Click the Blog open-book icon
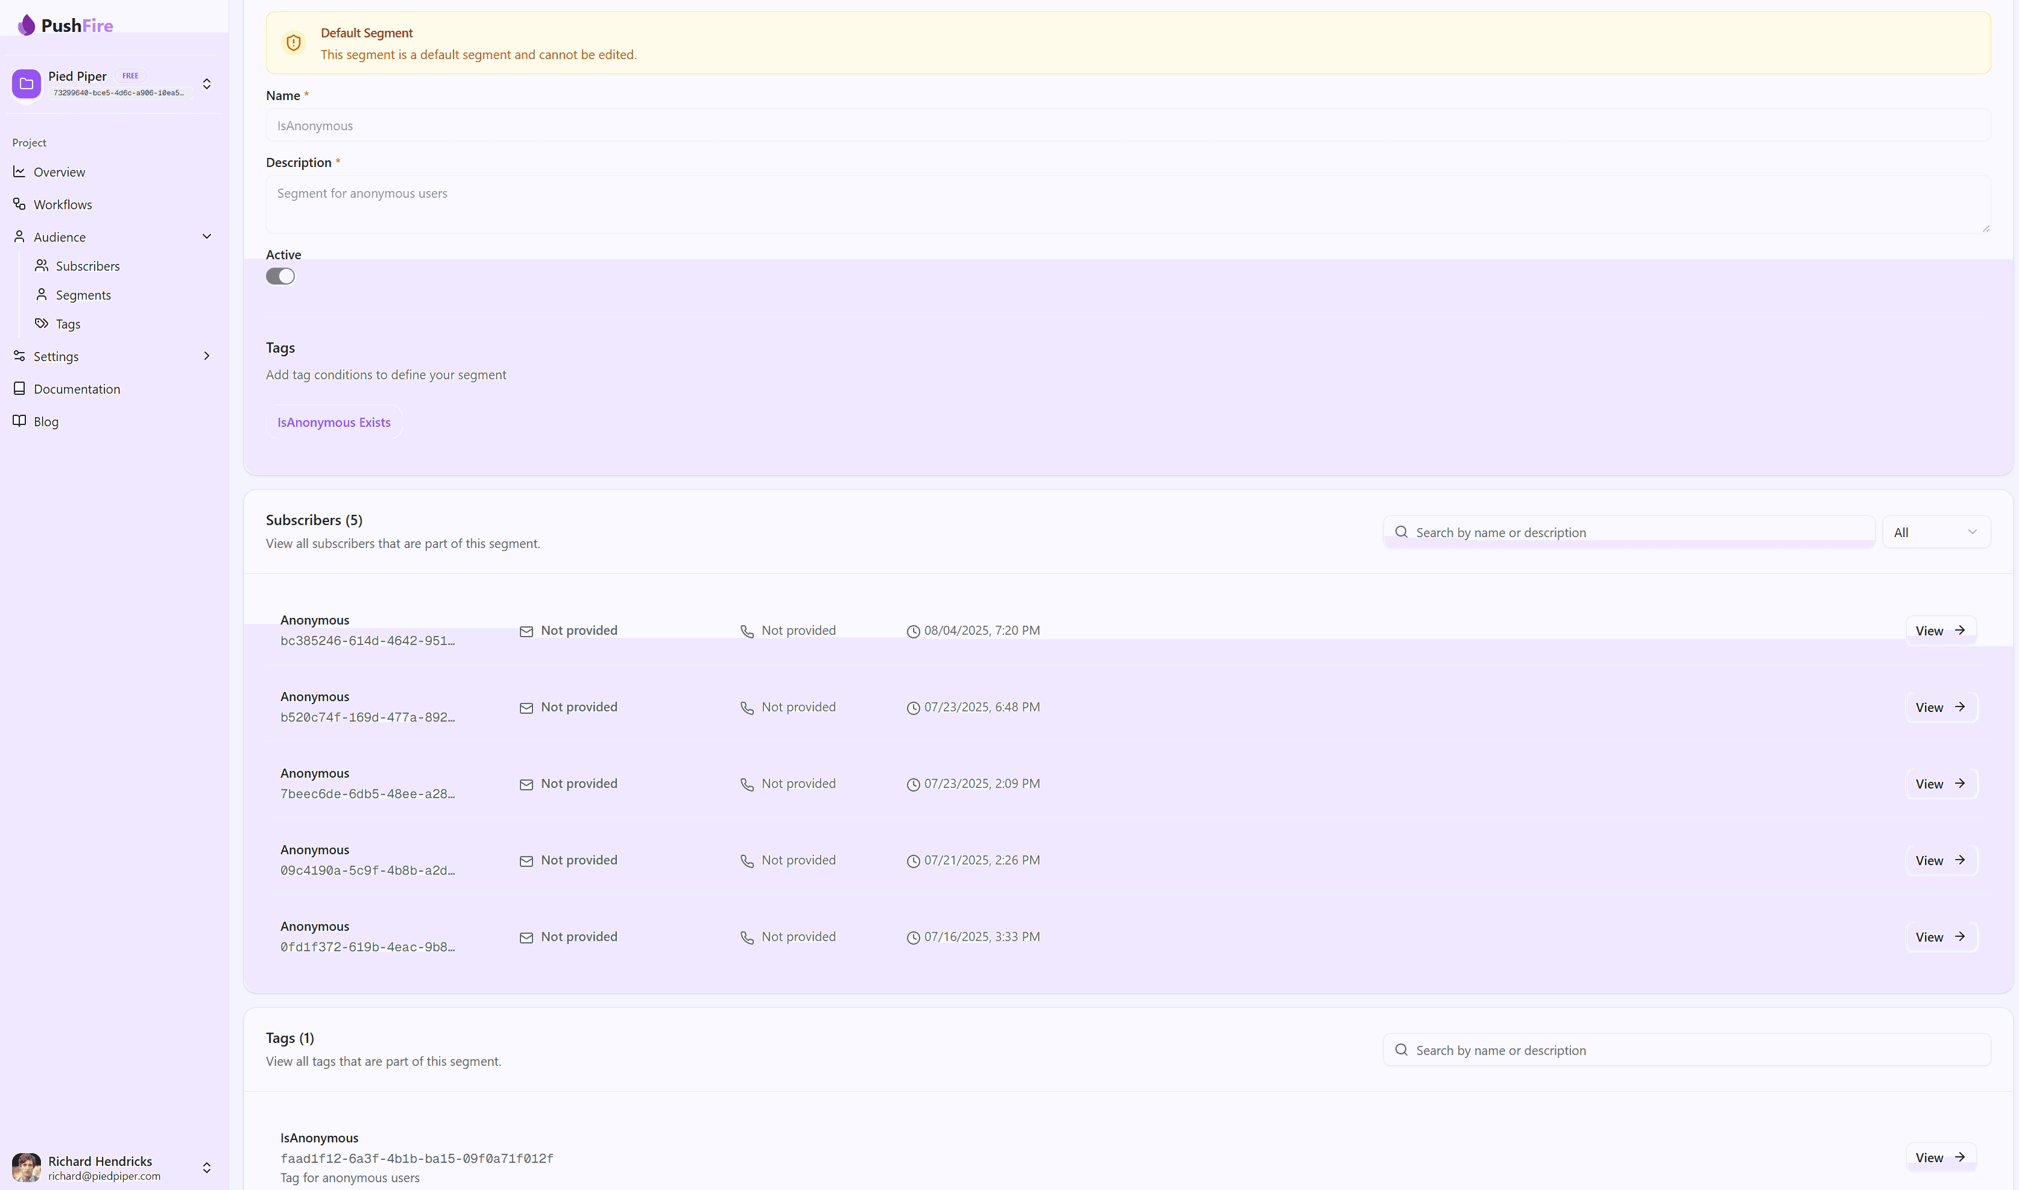The width and height of the screenshot is (2019, 1190). 19,421
